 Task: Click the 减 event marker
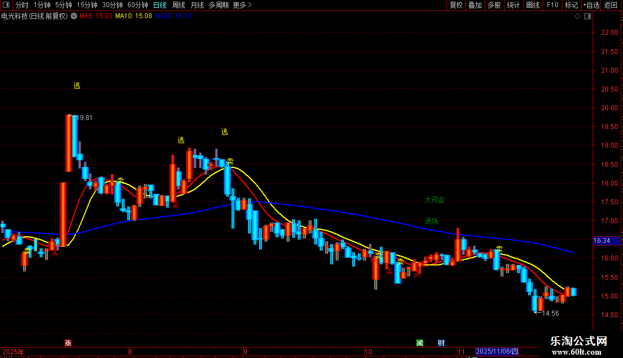(420, 343)
